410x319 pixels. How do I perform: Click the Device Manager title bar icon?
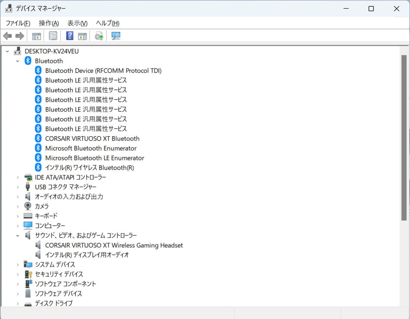pos(9,8)
